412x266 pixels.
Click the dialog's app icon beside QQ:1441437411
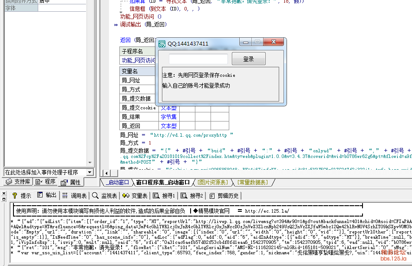click(x=162, y=44)
